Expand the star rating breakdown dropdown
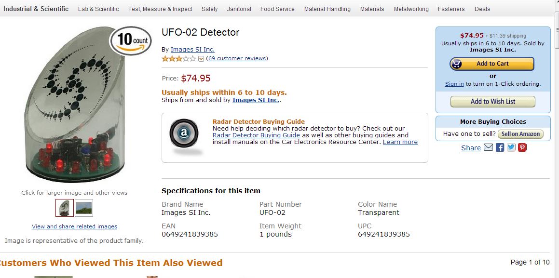This screenshot has height=278, width=559. click(x=202, y=59)
